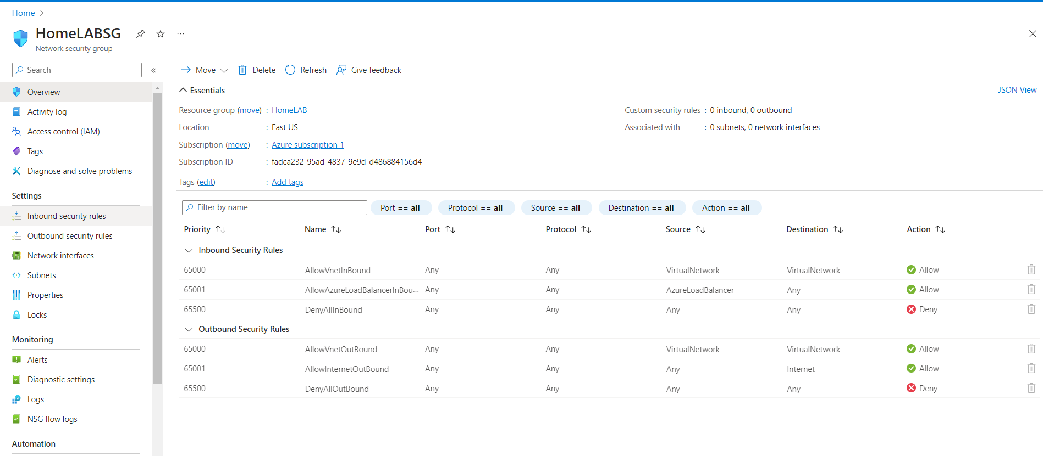
Task: Open Alerts under Monitoring
Action: [76, 360]
